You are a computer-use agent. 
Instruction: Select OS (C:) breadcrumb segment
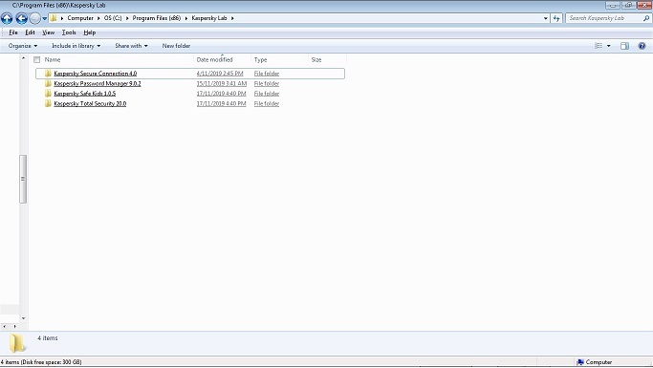click(x=113, y=18)
